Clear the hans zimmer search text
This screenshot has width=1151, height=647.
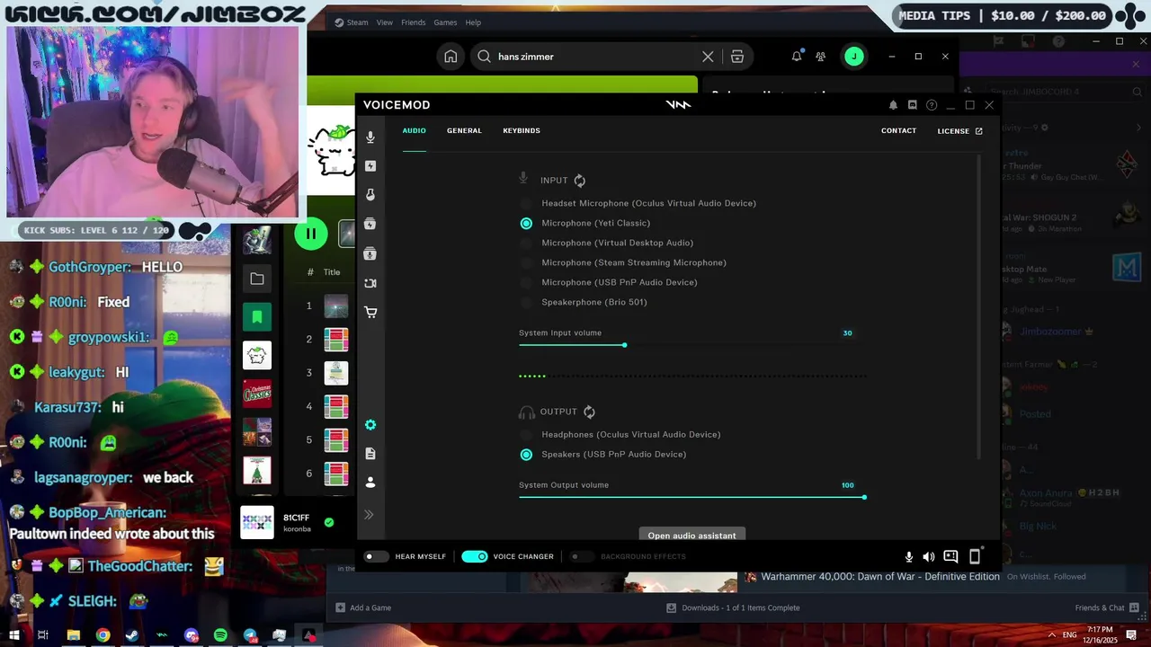(x=708, y=57)
